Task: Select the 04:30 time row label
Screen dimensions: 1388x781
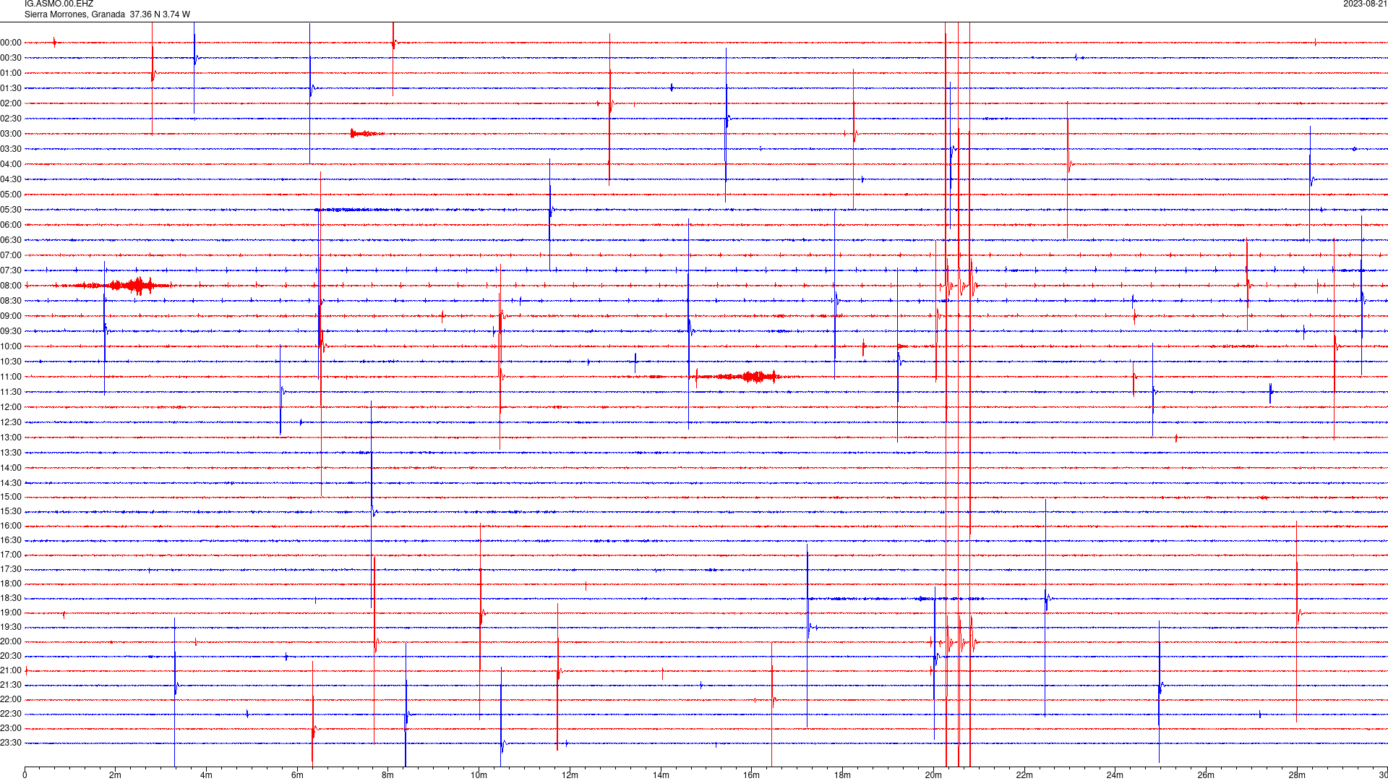Action: point(11,179)
